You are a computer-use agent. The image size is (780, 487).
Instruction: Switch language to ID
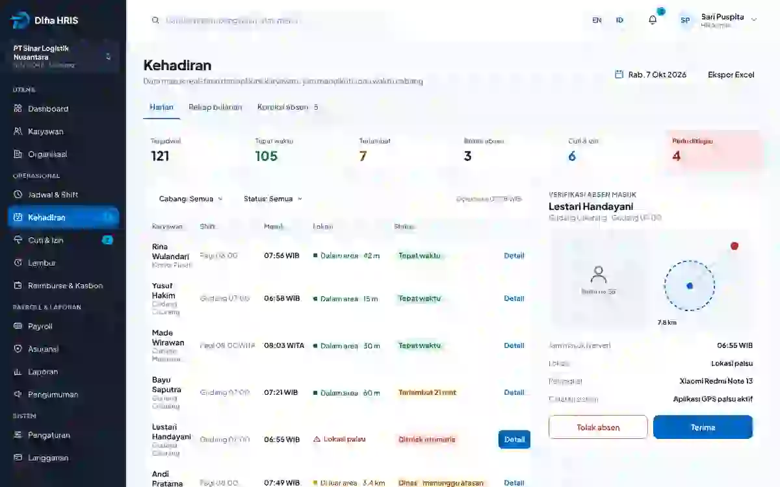coord(619,20)
